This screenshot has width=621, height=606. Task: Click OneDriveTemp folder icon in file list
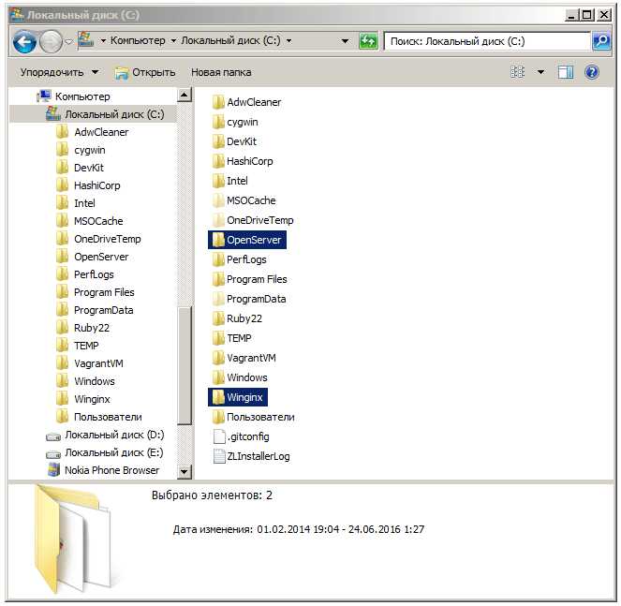coord(218,220)
